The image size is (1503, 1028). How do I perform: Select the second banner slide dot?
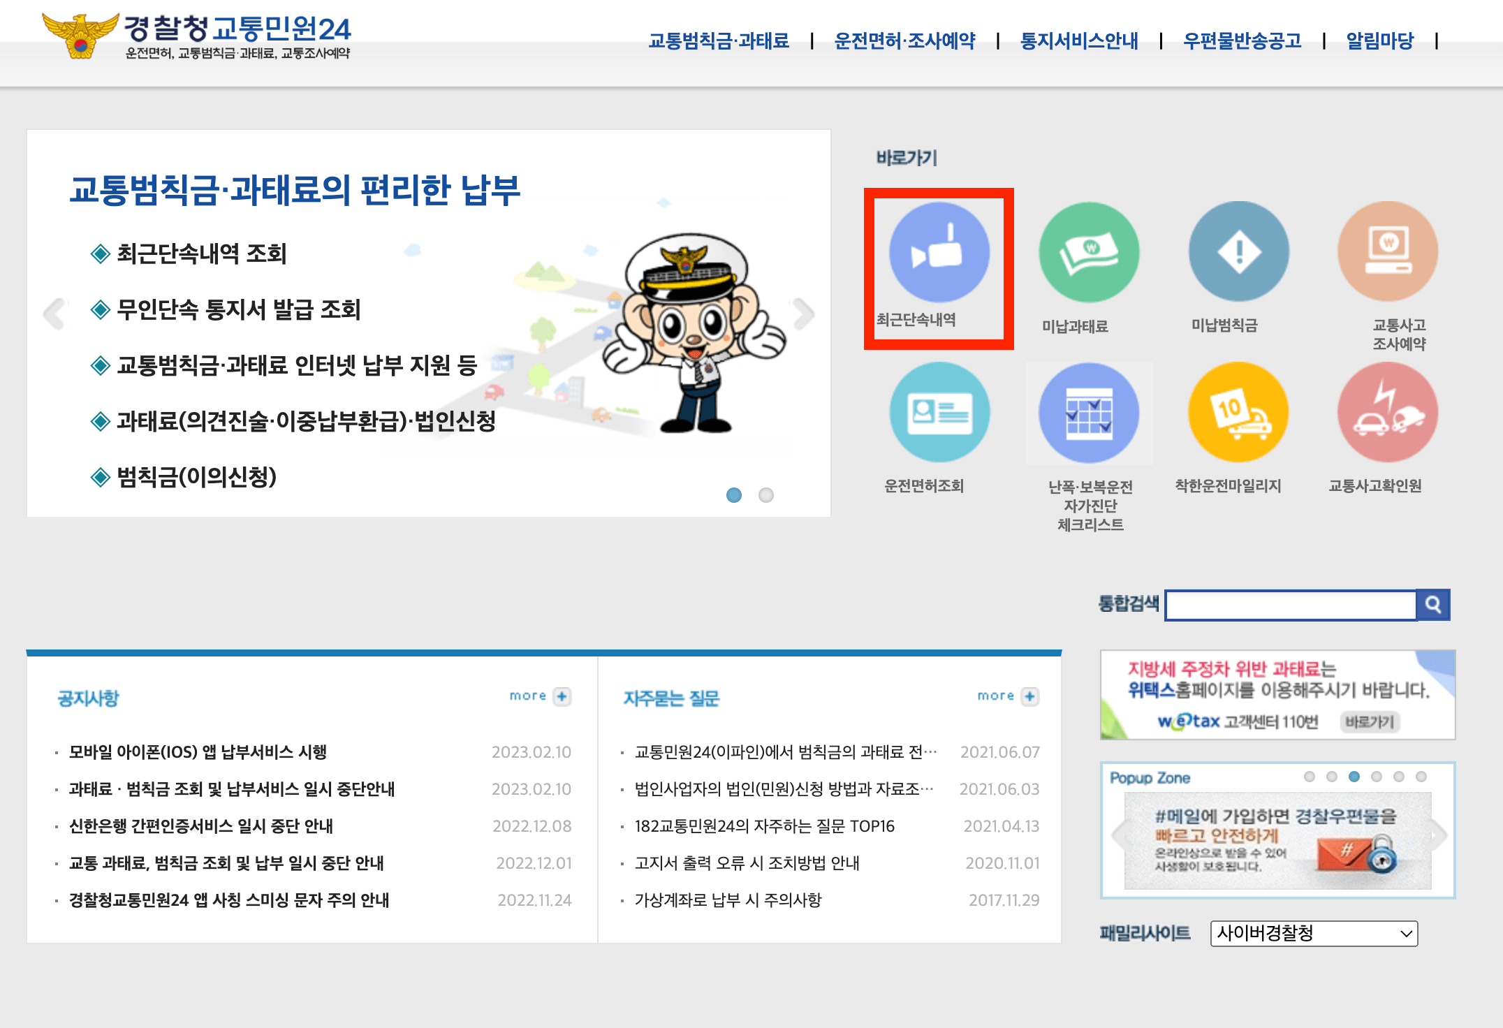click(765, 496)
